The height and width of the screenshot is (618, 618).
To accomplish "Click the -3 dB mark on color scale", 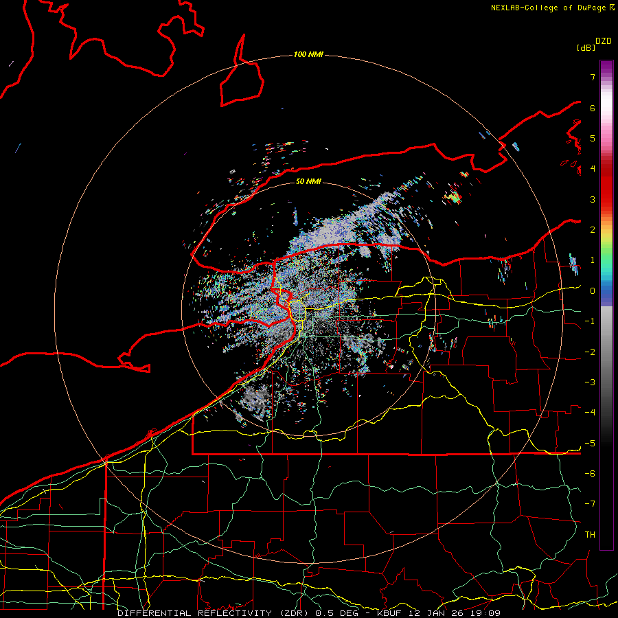I will pyautogui.click(x=590, y=382).
